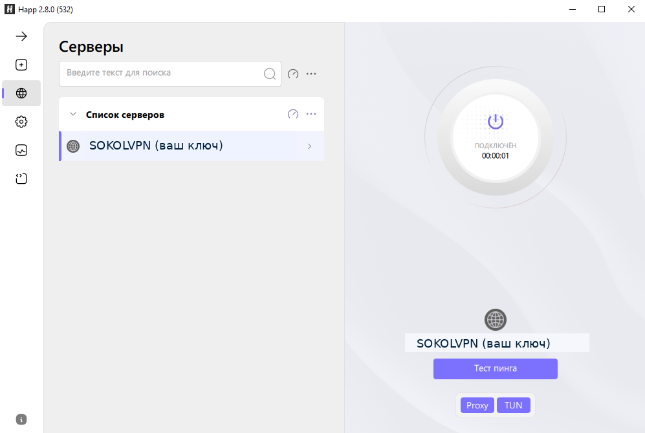Open server list options via three-dot menu
Image resolution: width=645 pixels, height=433 pixels.
click(311, 113)
